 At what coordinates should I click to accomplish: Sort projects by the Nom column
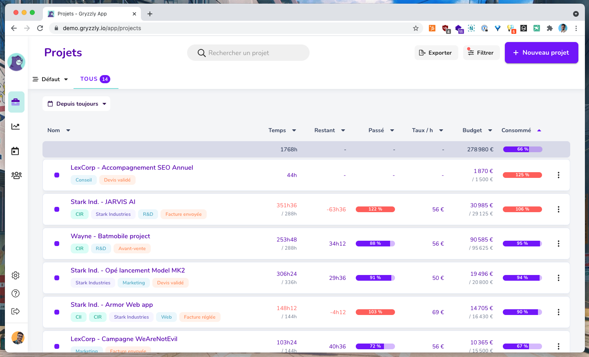click(59, 130)
